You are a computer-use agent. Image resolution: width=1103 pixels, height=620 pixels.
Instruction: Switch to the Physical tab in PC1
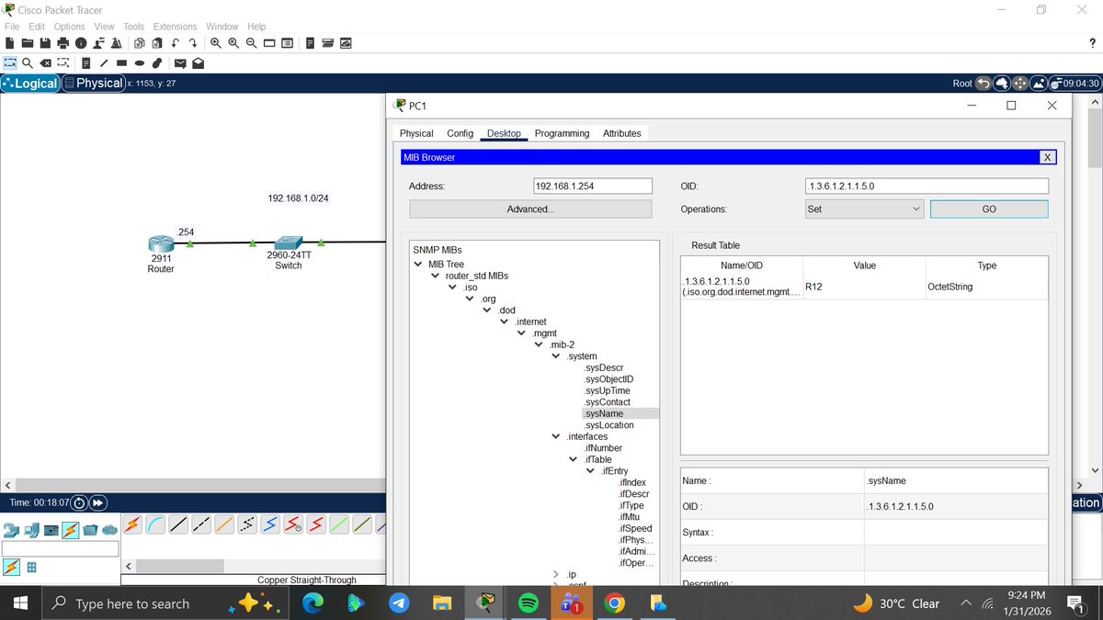[416, 133]
